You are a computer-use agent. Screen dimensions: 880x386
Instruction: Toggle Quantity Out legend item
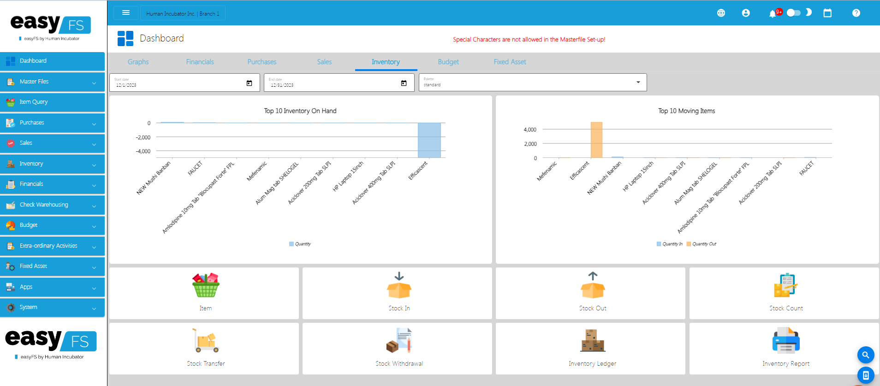(701, 244)
